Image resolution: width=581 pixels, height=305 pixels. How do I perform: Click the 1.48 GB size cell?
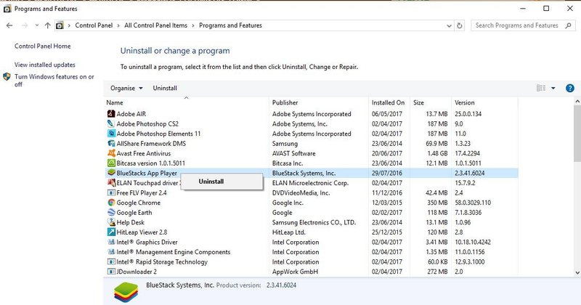[436, 153]
